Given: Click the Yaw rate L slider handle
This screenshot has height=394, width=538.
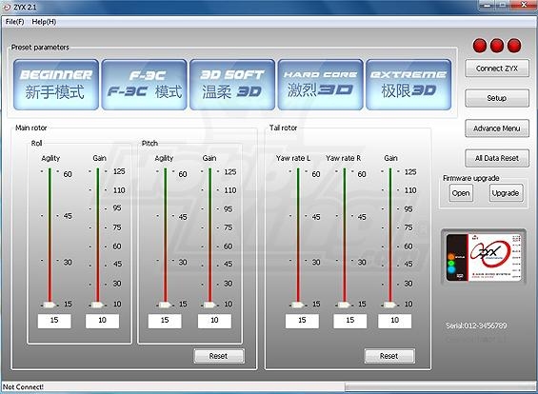Looking at the screenshot, I should pyautogui.click(x=298, y=305).
